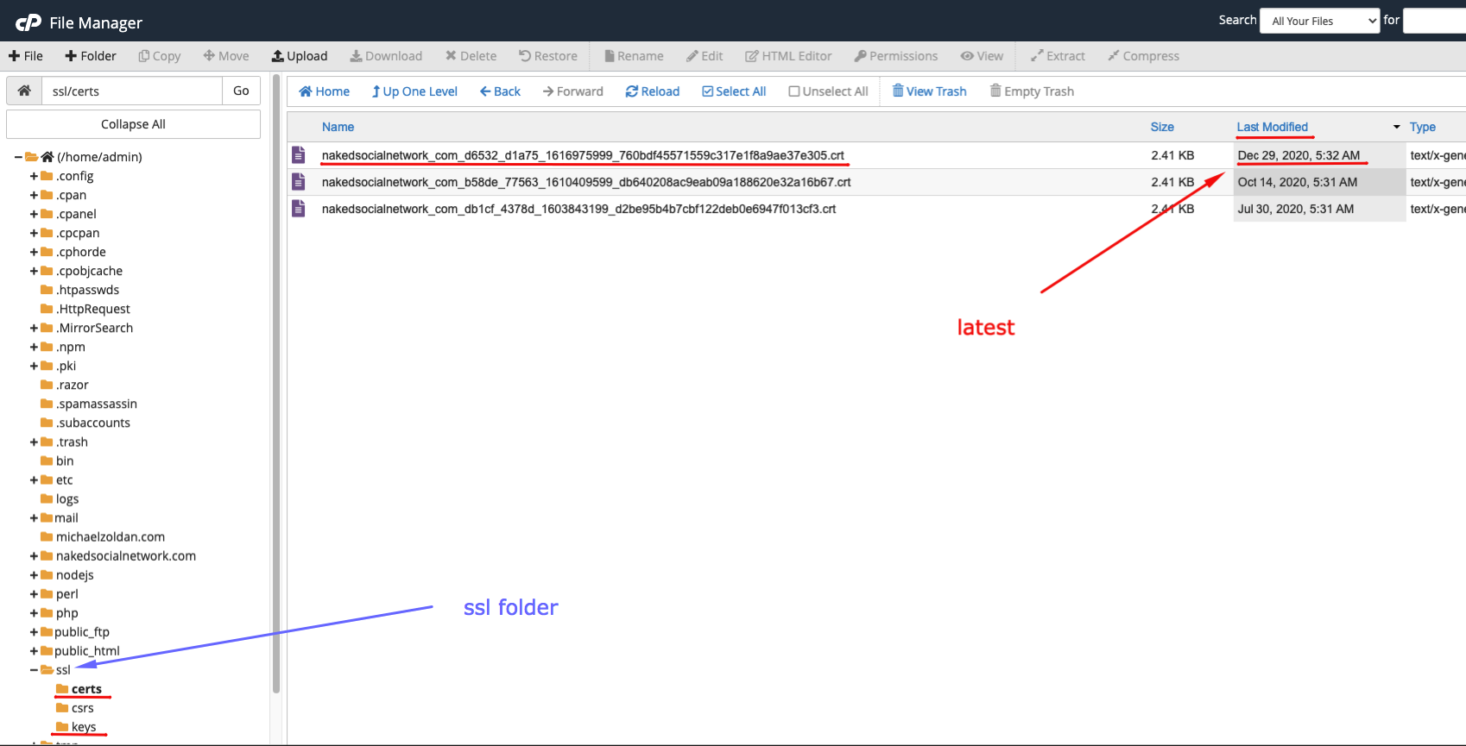
Task: Click the Extract toolbar button
Action: (1058, 56)
